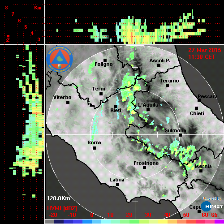Click the Rieti city label

(x=116, y=110)
